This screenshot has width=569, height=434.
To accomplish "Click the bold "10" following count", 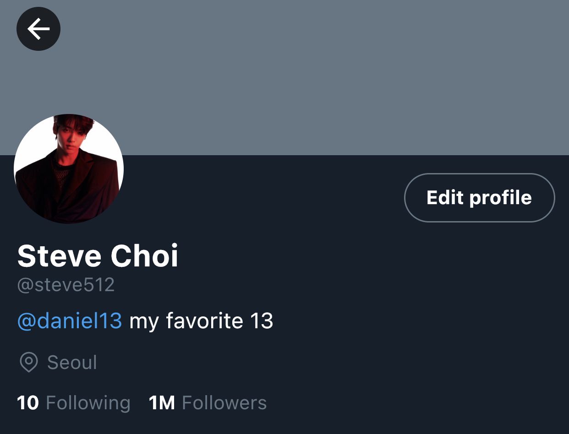I will coord(28,403).
